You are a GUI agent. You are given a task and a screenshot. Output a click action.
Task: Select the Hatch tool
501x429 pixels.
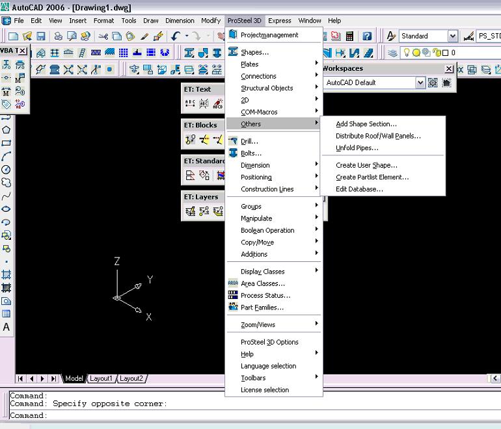tap(6, 274)
